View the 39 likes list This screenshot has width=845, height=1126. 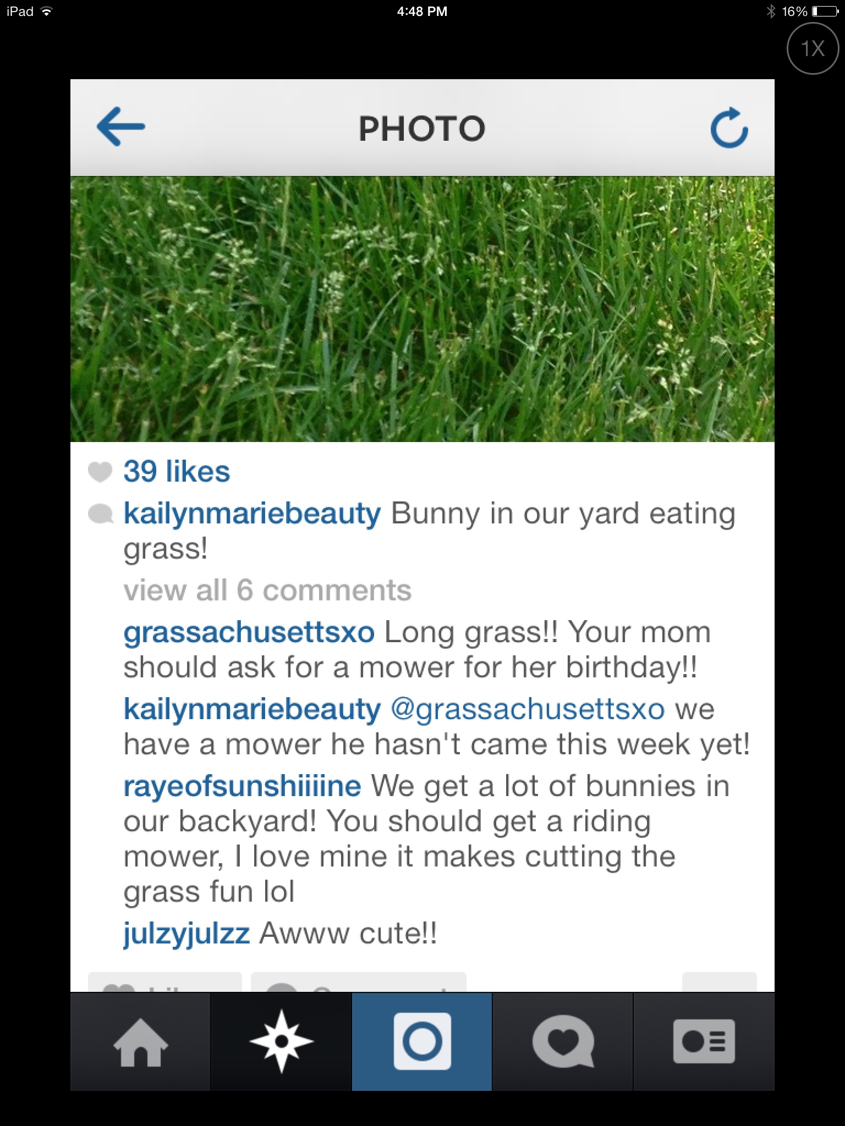[x=177, y=471]
